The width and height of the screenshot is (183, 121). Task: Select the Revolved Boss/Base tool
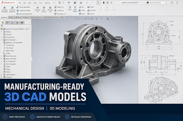(12, 9)
